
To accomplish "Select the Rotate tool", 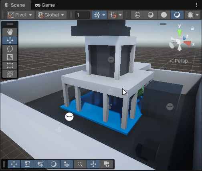I will click(x=10, y=49).
